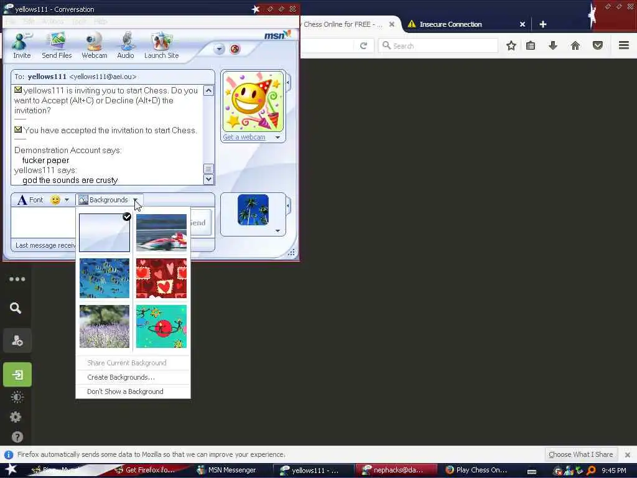Select the default plain white background
The height and width of the screenshot is (478, 637).
click(105, 233)
